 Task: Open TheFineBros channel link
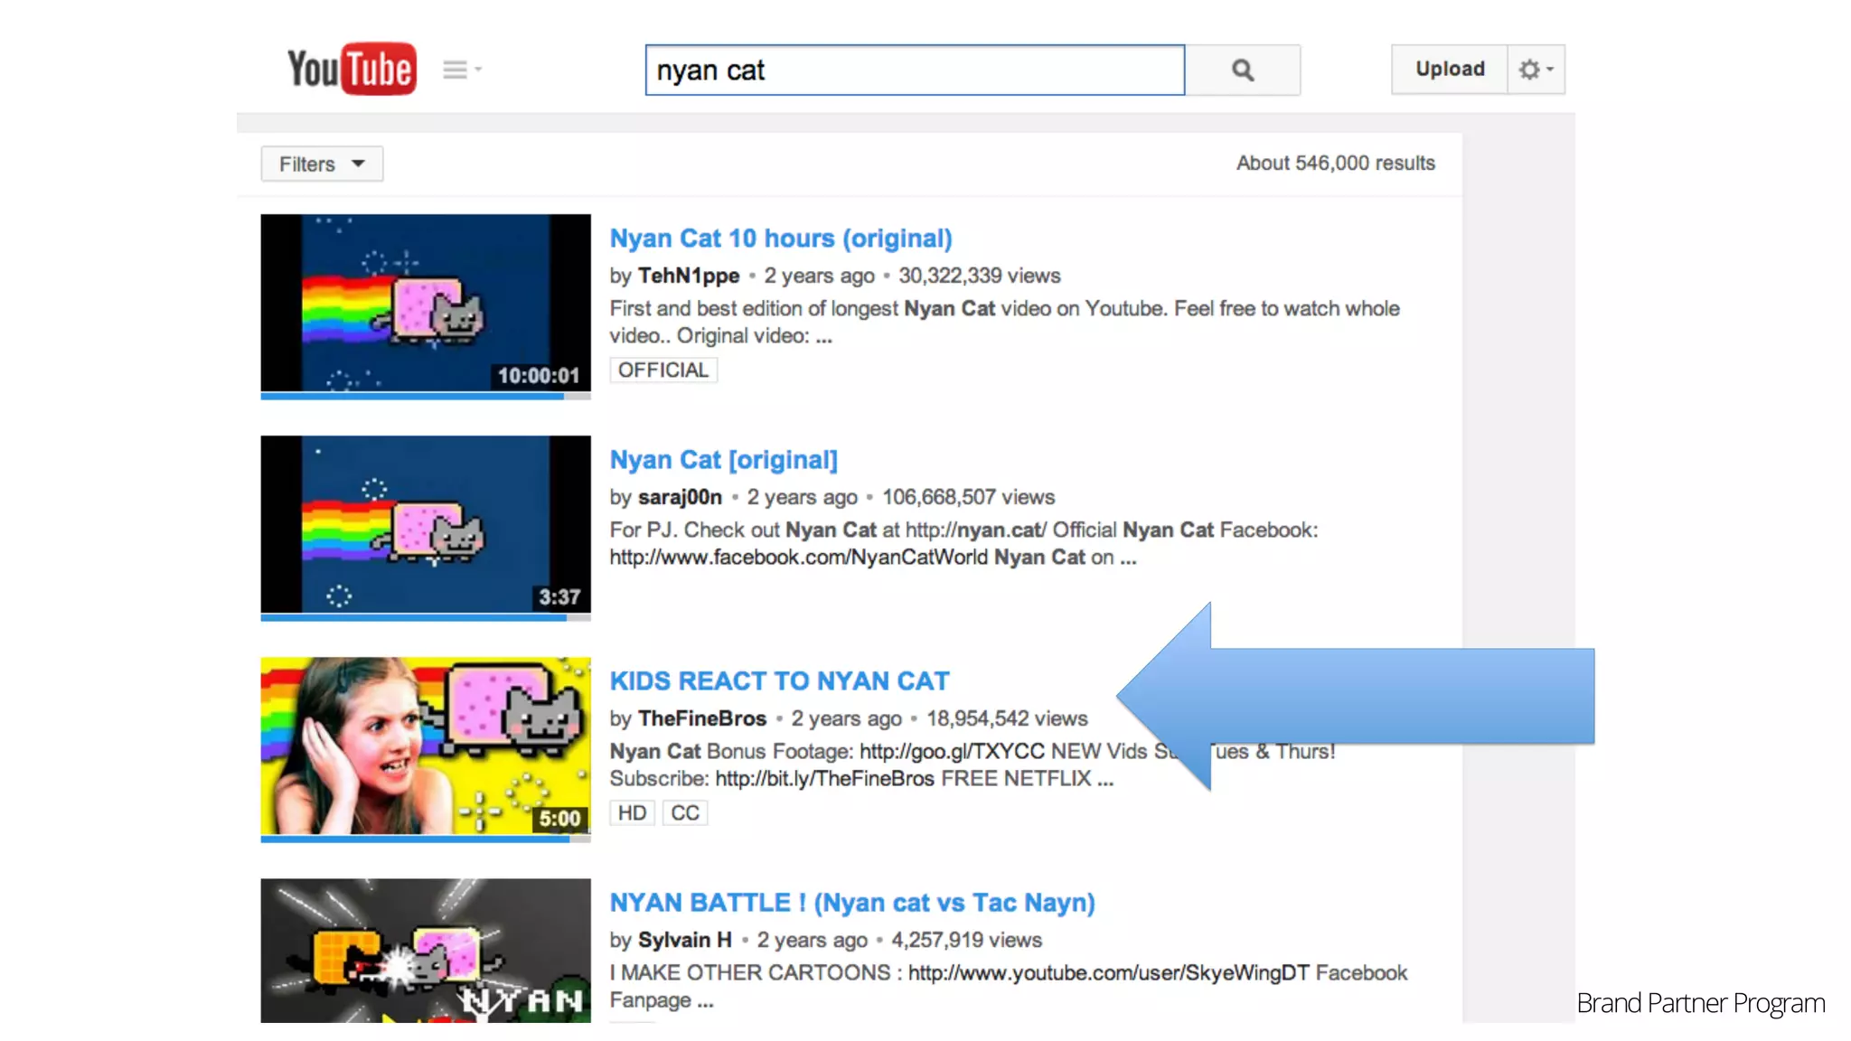[701, 718]
